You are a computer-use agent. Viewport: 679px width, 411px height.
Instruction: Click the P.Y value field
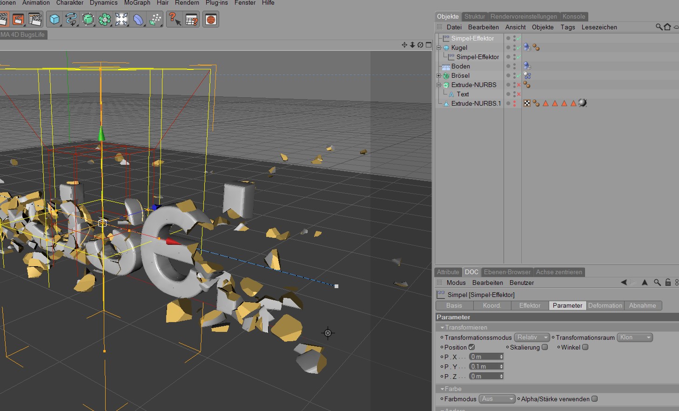pos(486,366)
